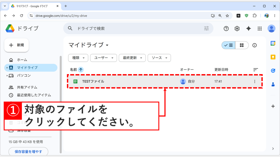The width and height of the screenshot is (280, 157).
Task: Open the browser zoom magnifier icon
Action: coord(220,16)
